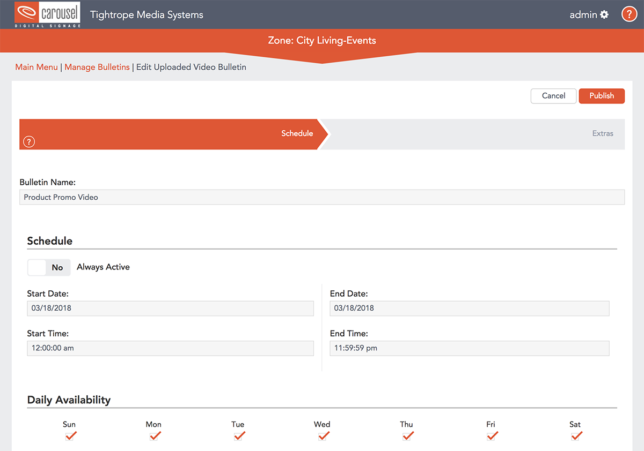Uncheck the Sat availability checkbox

(575, 437)
